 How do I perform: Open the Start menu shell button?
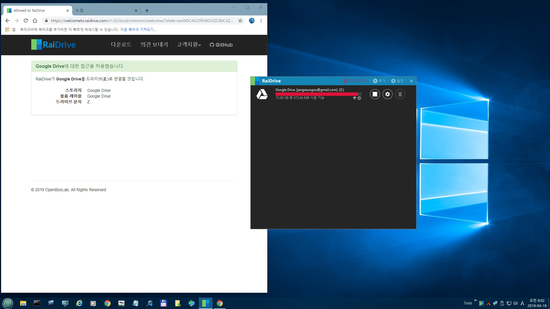click(x=8, y=303)
